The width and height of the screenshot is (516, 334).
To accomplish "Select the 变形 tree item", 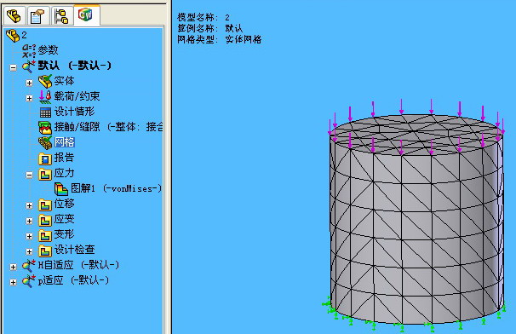I will click(64, 234).
